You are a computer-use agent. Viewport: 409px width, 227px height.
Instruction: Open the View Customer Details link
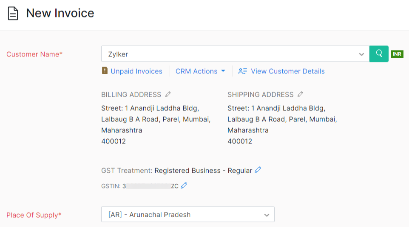pyautogui.click(x=287, y=71)
